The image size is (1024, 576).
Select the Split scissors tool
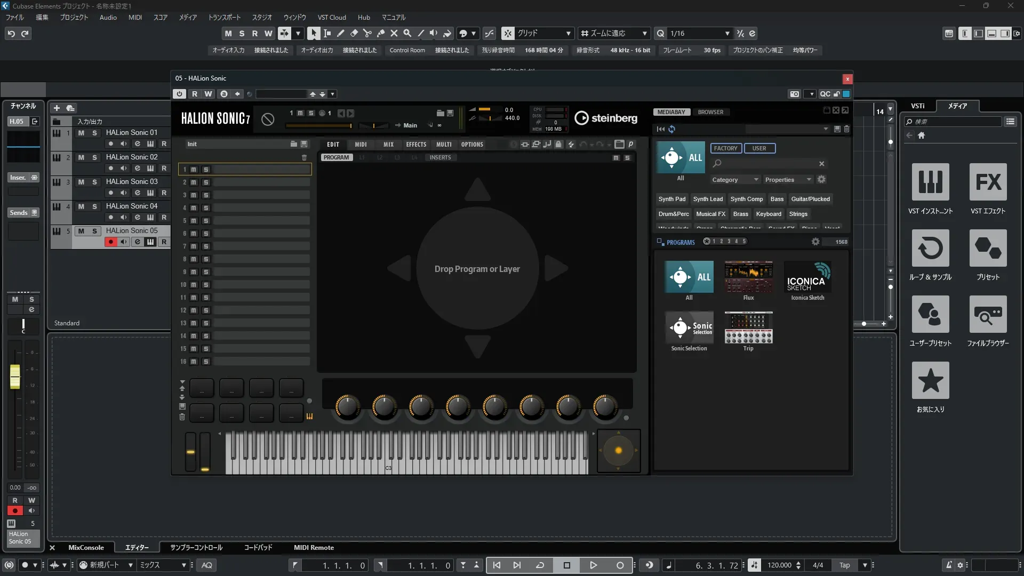tap(367, 33)
